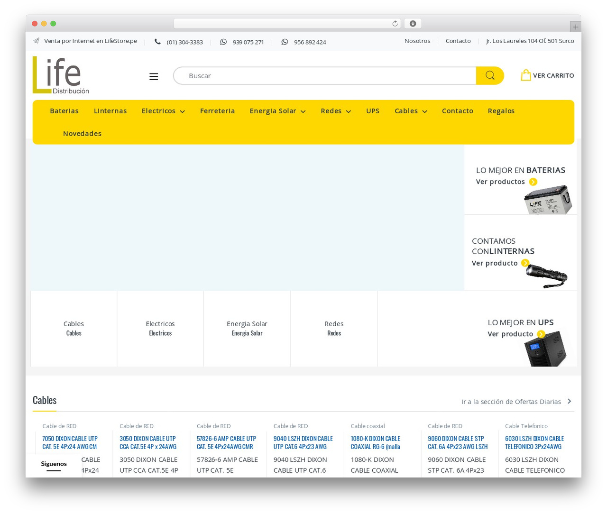Image resolution: width=607 pixels, height=514 pixels.
Task: Click WhatsApp icon beside 956 892 424
Action: click(x=285, y=42)
